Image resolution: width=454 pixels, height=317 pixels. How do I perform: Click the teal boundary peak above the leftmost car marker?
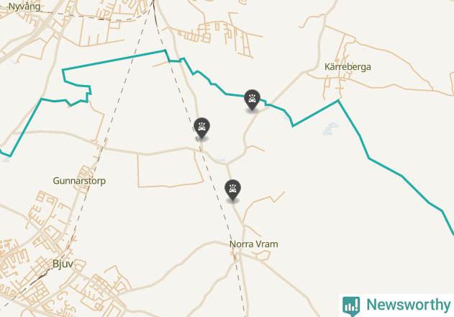(x=165, y=50)
